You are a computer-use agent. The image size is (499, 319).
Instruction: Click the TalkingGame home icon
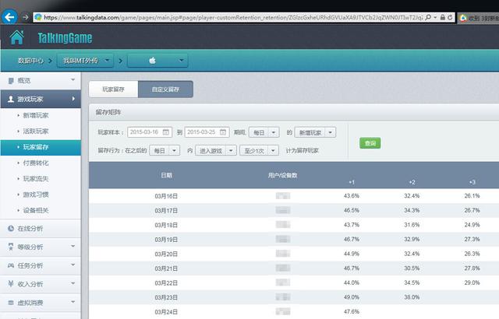pyautogui.click(x=17, y=37)
